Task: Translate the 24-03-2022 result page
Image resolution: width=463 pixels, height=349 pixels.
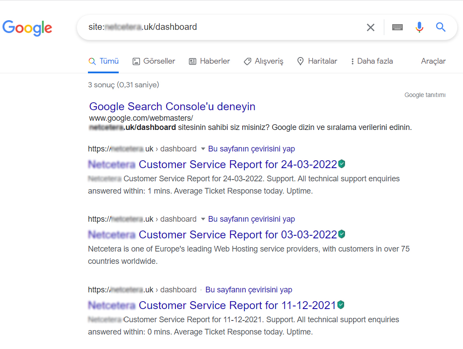Action: (x=252, y=149)
